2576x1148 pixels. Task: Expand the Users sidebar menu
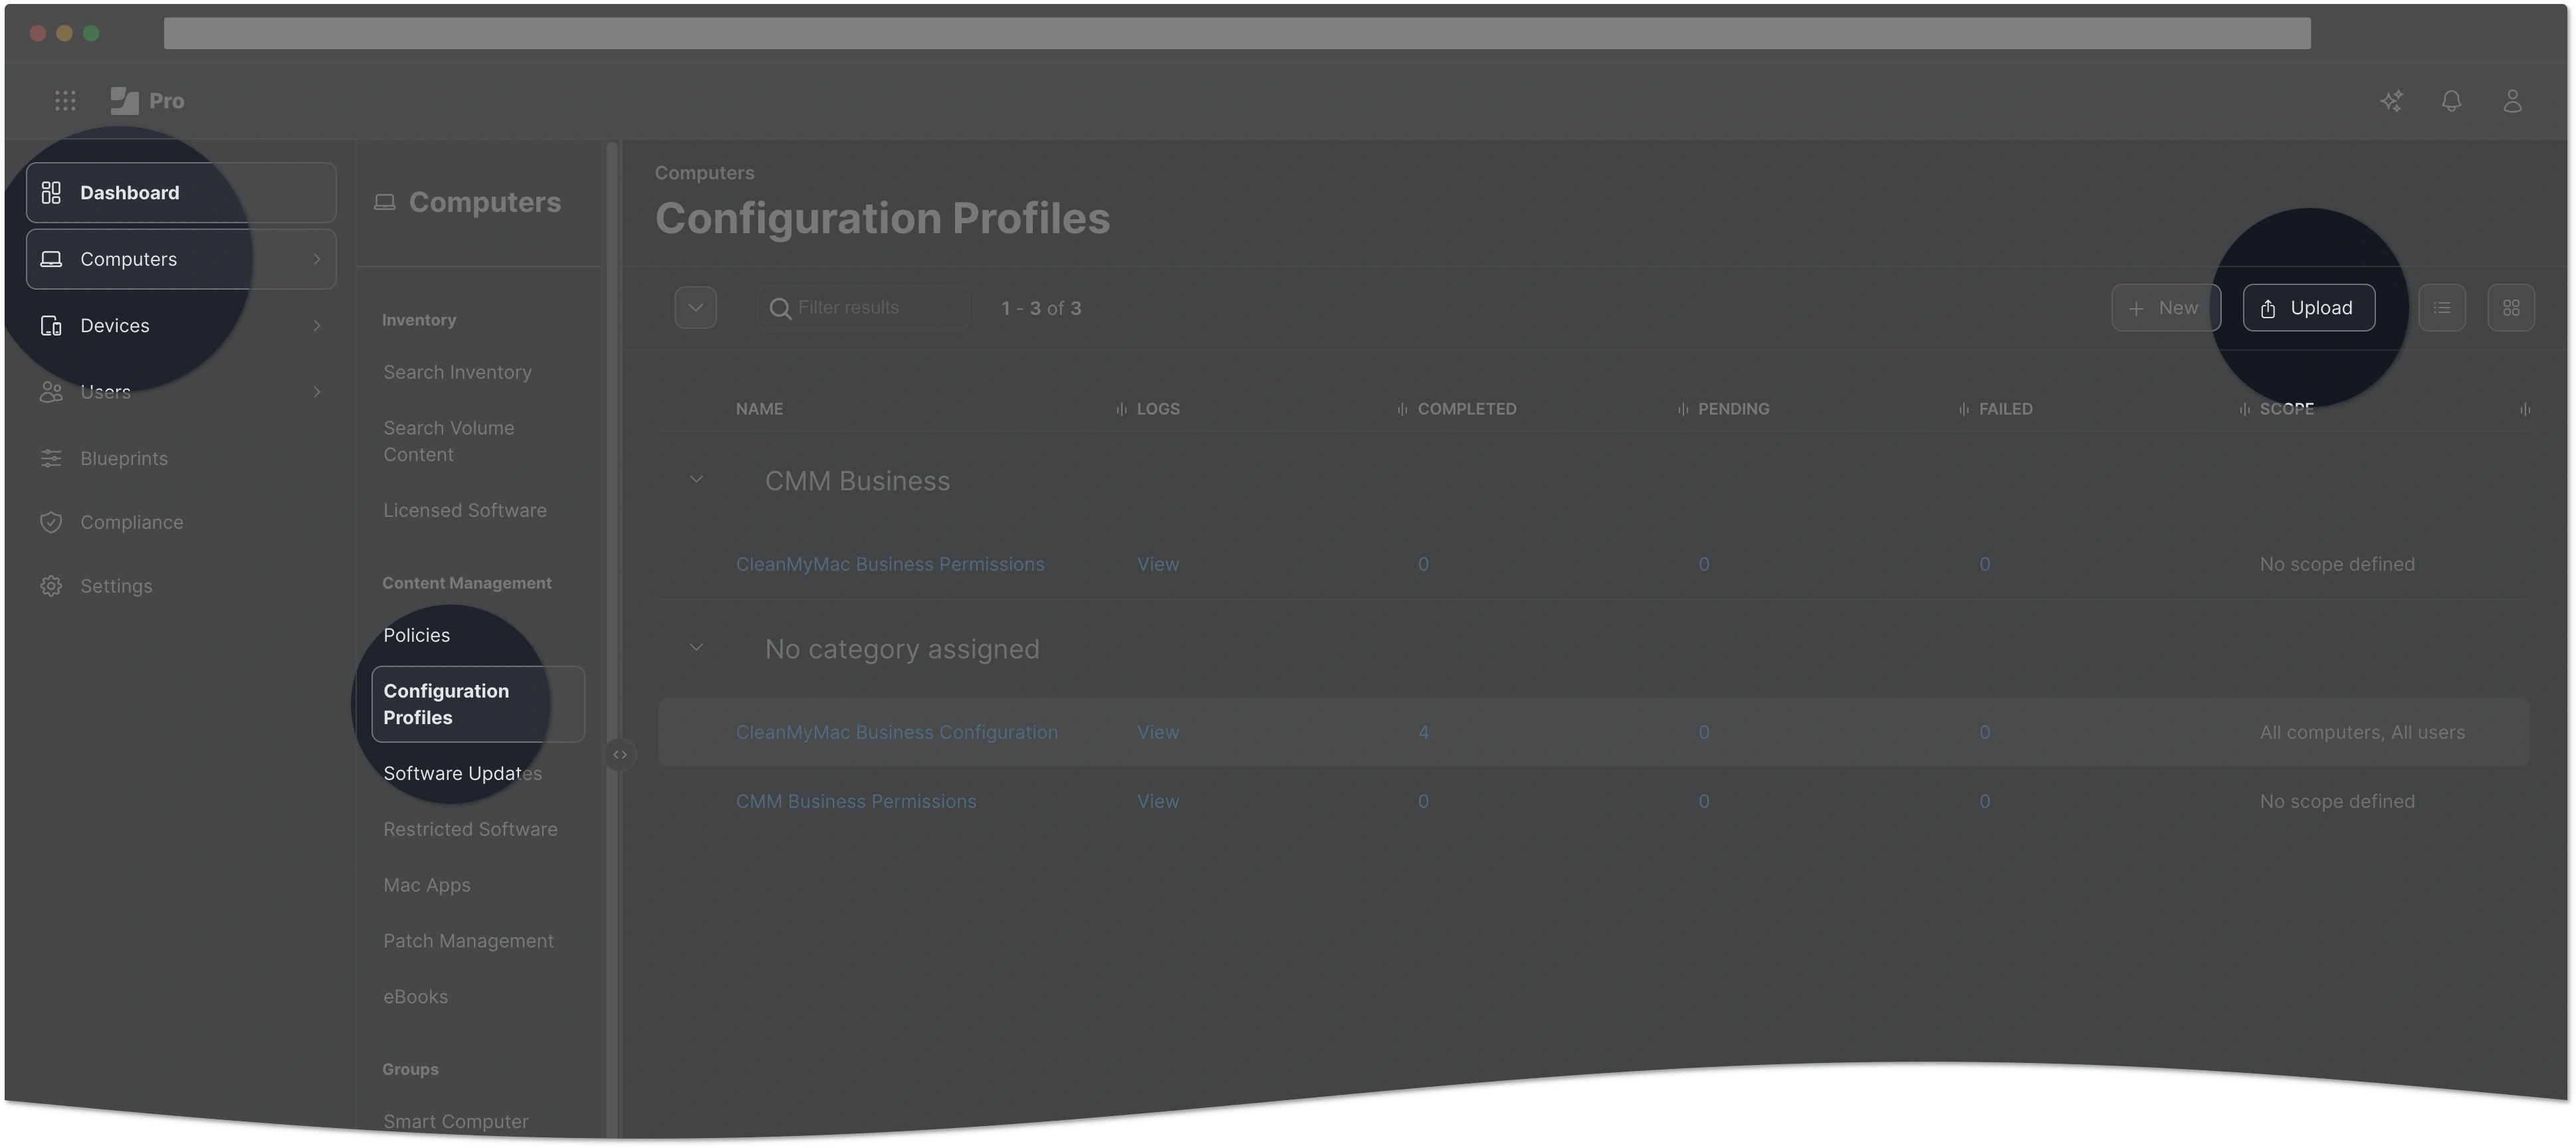coord(317,392)
